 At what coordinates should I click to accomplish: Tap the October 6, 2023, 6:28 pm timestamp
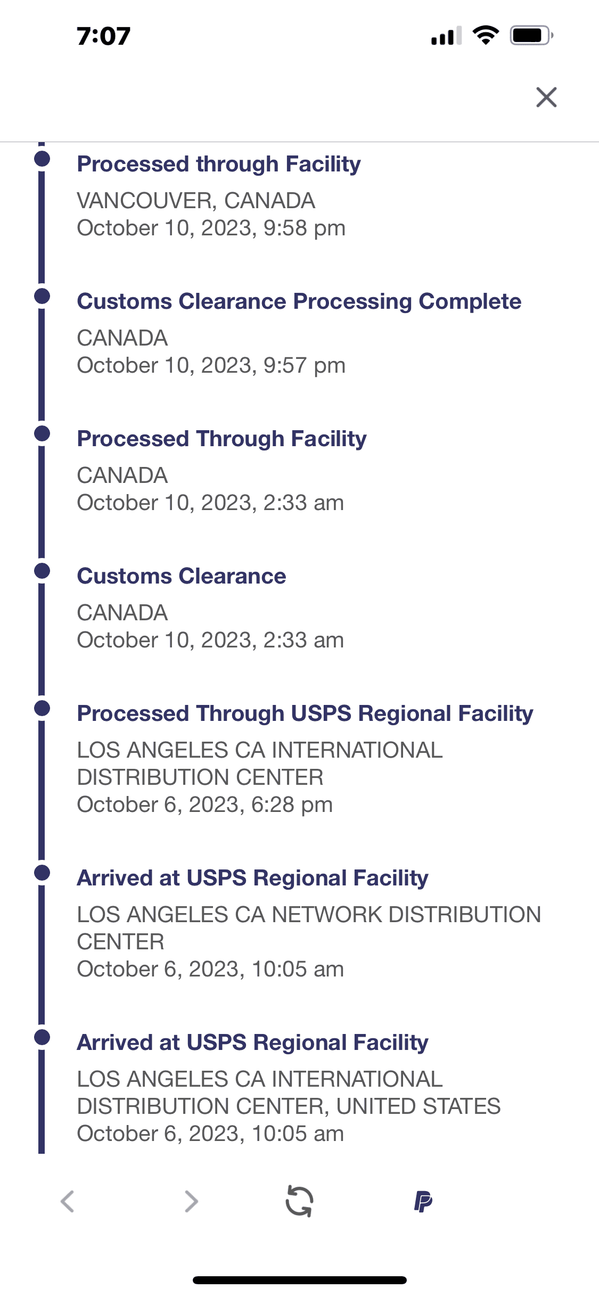[204, 805]
